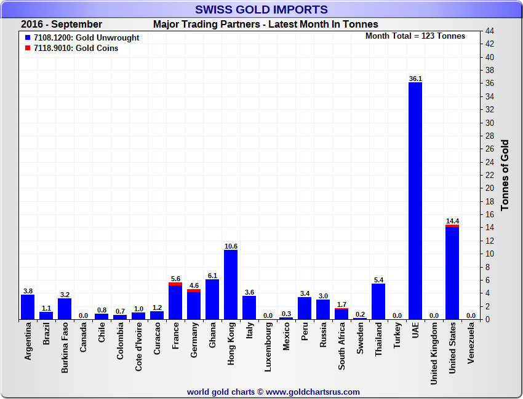This screenshot has width=523, height=399.
Task: Click the Burkina Faso axis label
Action: [65, 348]
